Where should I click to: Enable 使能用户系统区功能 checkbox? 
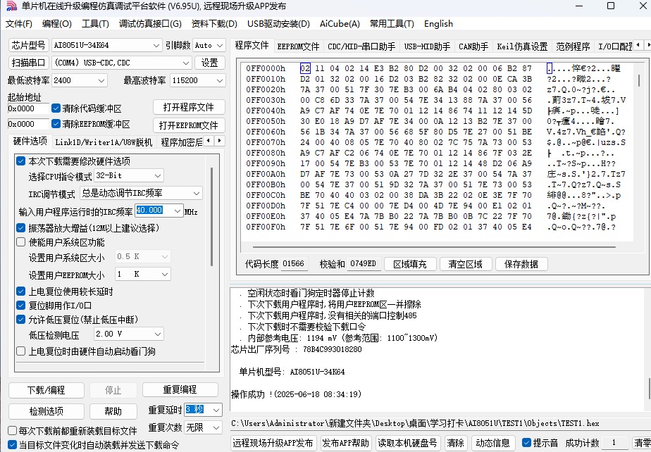[20, 242]
